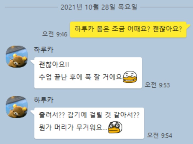Click the laughing duck emoticon
Viewport: 193px width, 144px height.
click(130, 77)
